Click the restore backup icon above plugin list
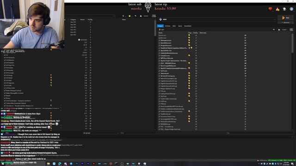This screenshot has width=296, height=166. point(274,30)
